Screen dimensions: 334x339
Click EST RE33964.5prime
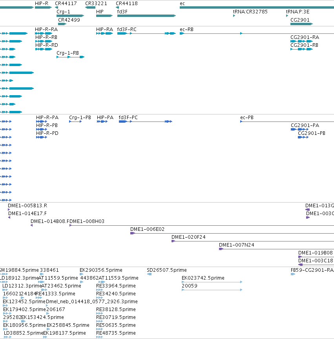tap(99, 290)
